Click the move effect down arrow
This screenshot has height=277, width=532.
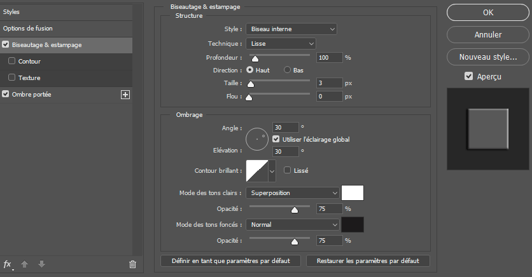[41, 264]
